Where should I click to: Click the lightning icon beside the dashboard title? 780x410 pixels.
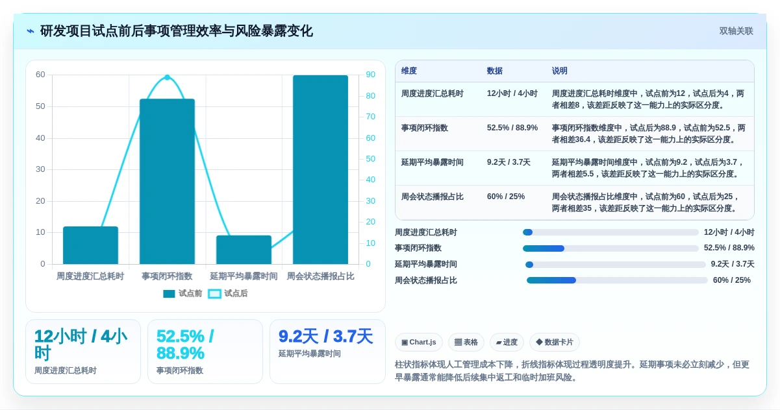31,31
